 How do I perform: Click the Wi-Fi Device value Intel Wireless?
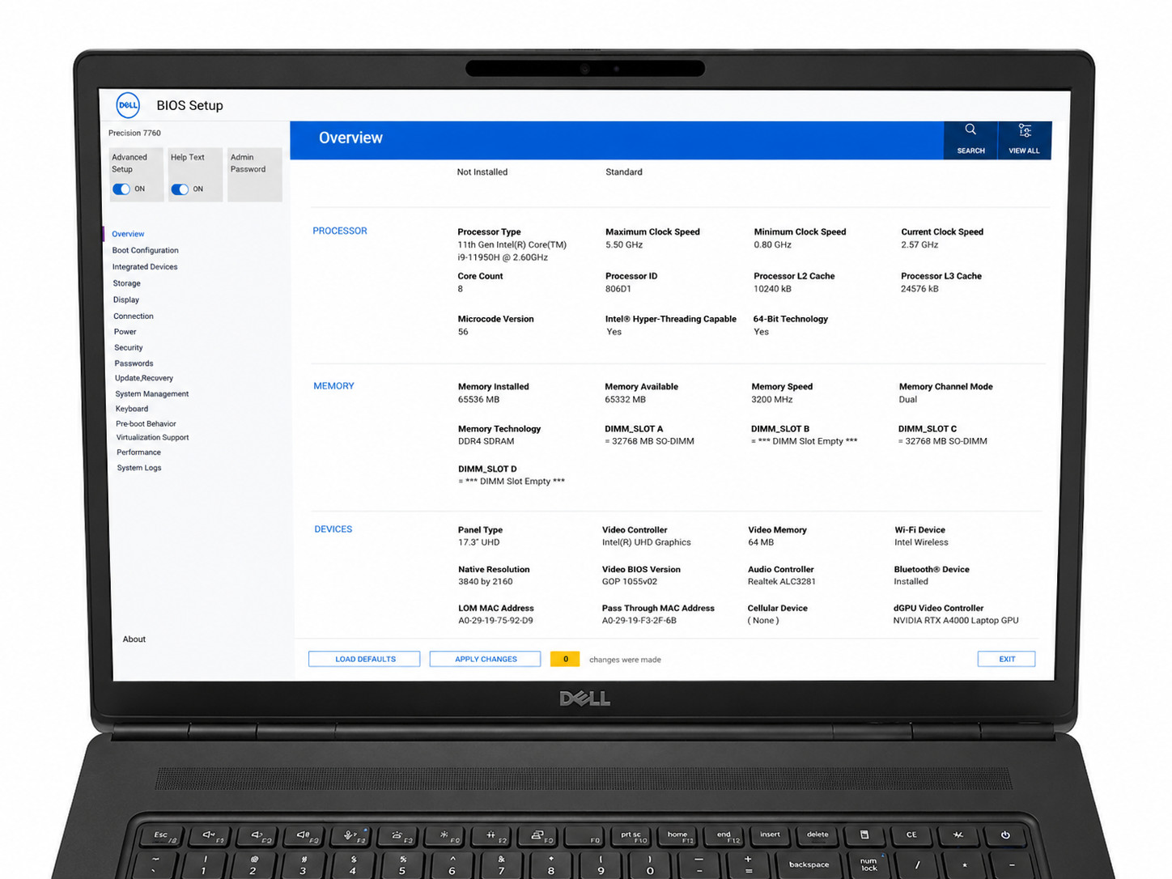(x=921, y=543)
